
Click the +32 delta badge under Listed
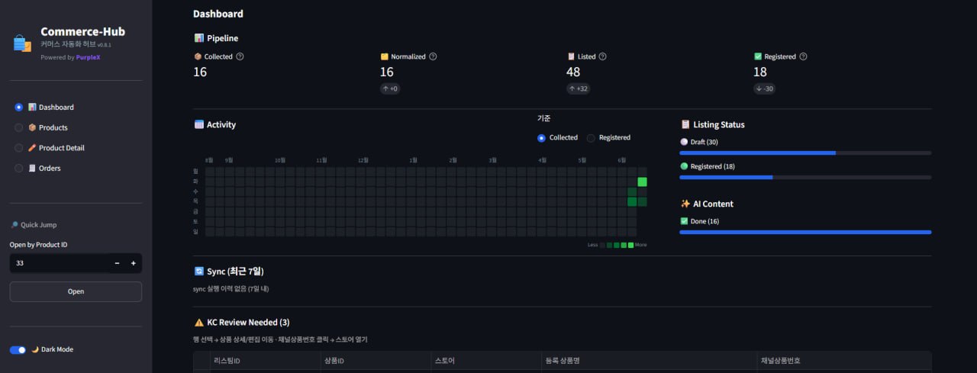pos(578,88)
